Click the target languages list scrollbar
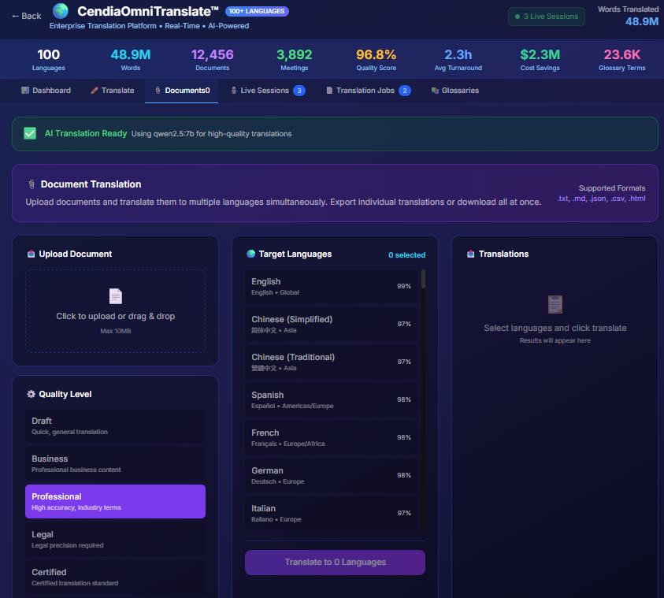This screenshot has height=598, width=664. click(423, 280)
